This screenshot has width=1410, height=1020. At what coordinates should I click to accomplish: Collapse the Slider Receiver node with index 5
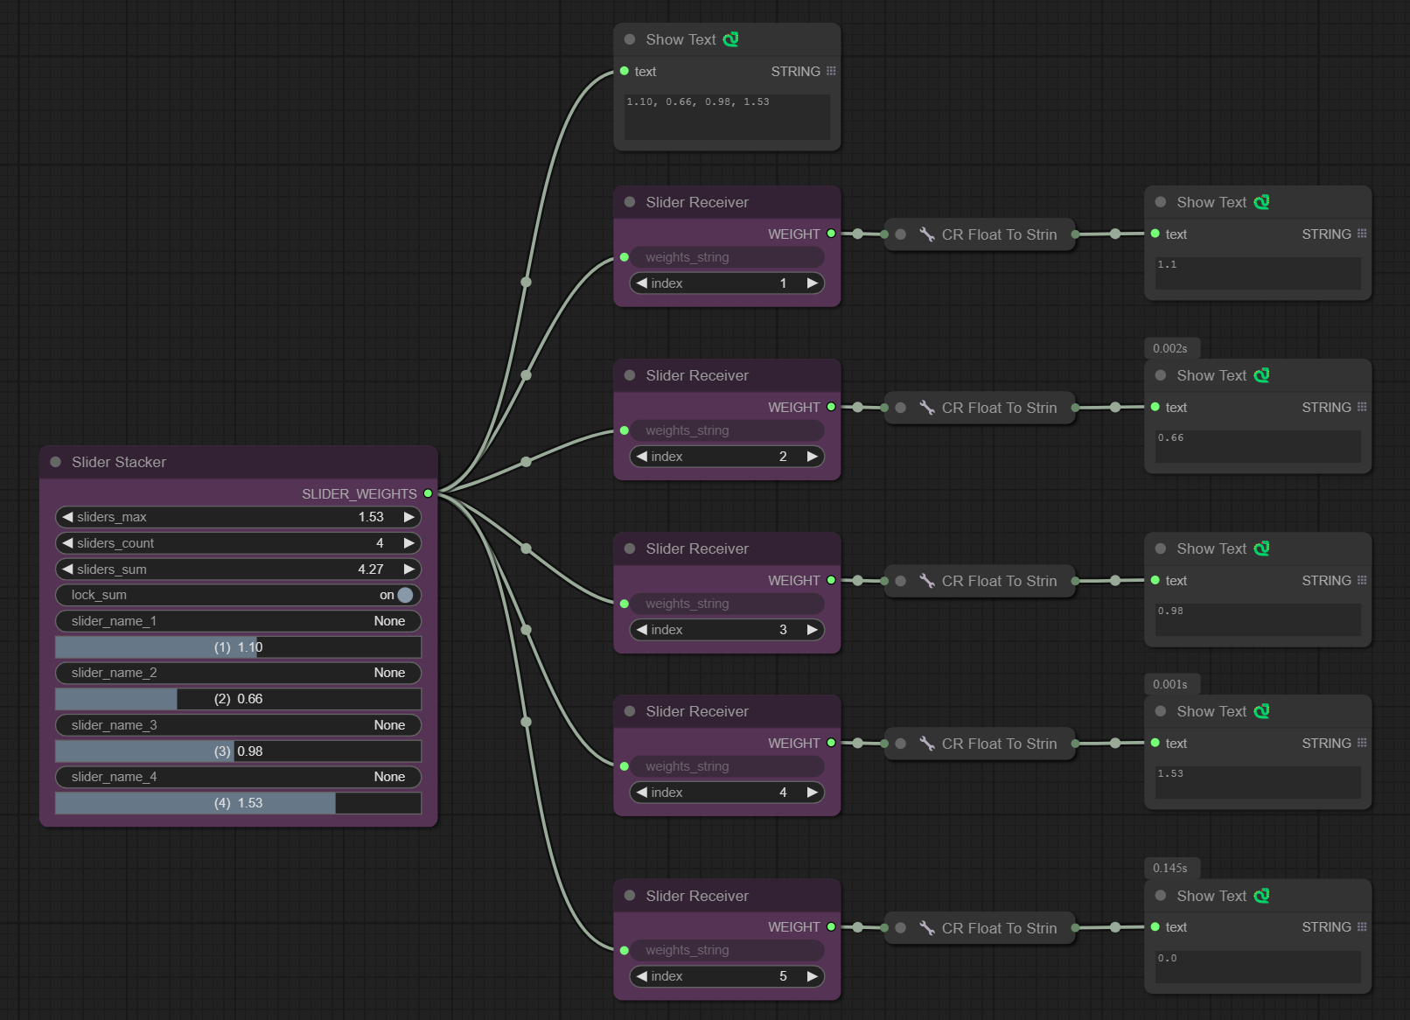click(x=630, y=896)
